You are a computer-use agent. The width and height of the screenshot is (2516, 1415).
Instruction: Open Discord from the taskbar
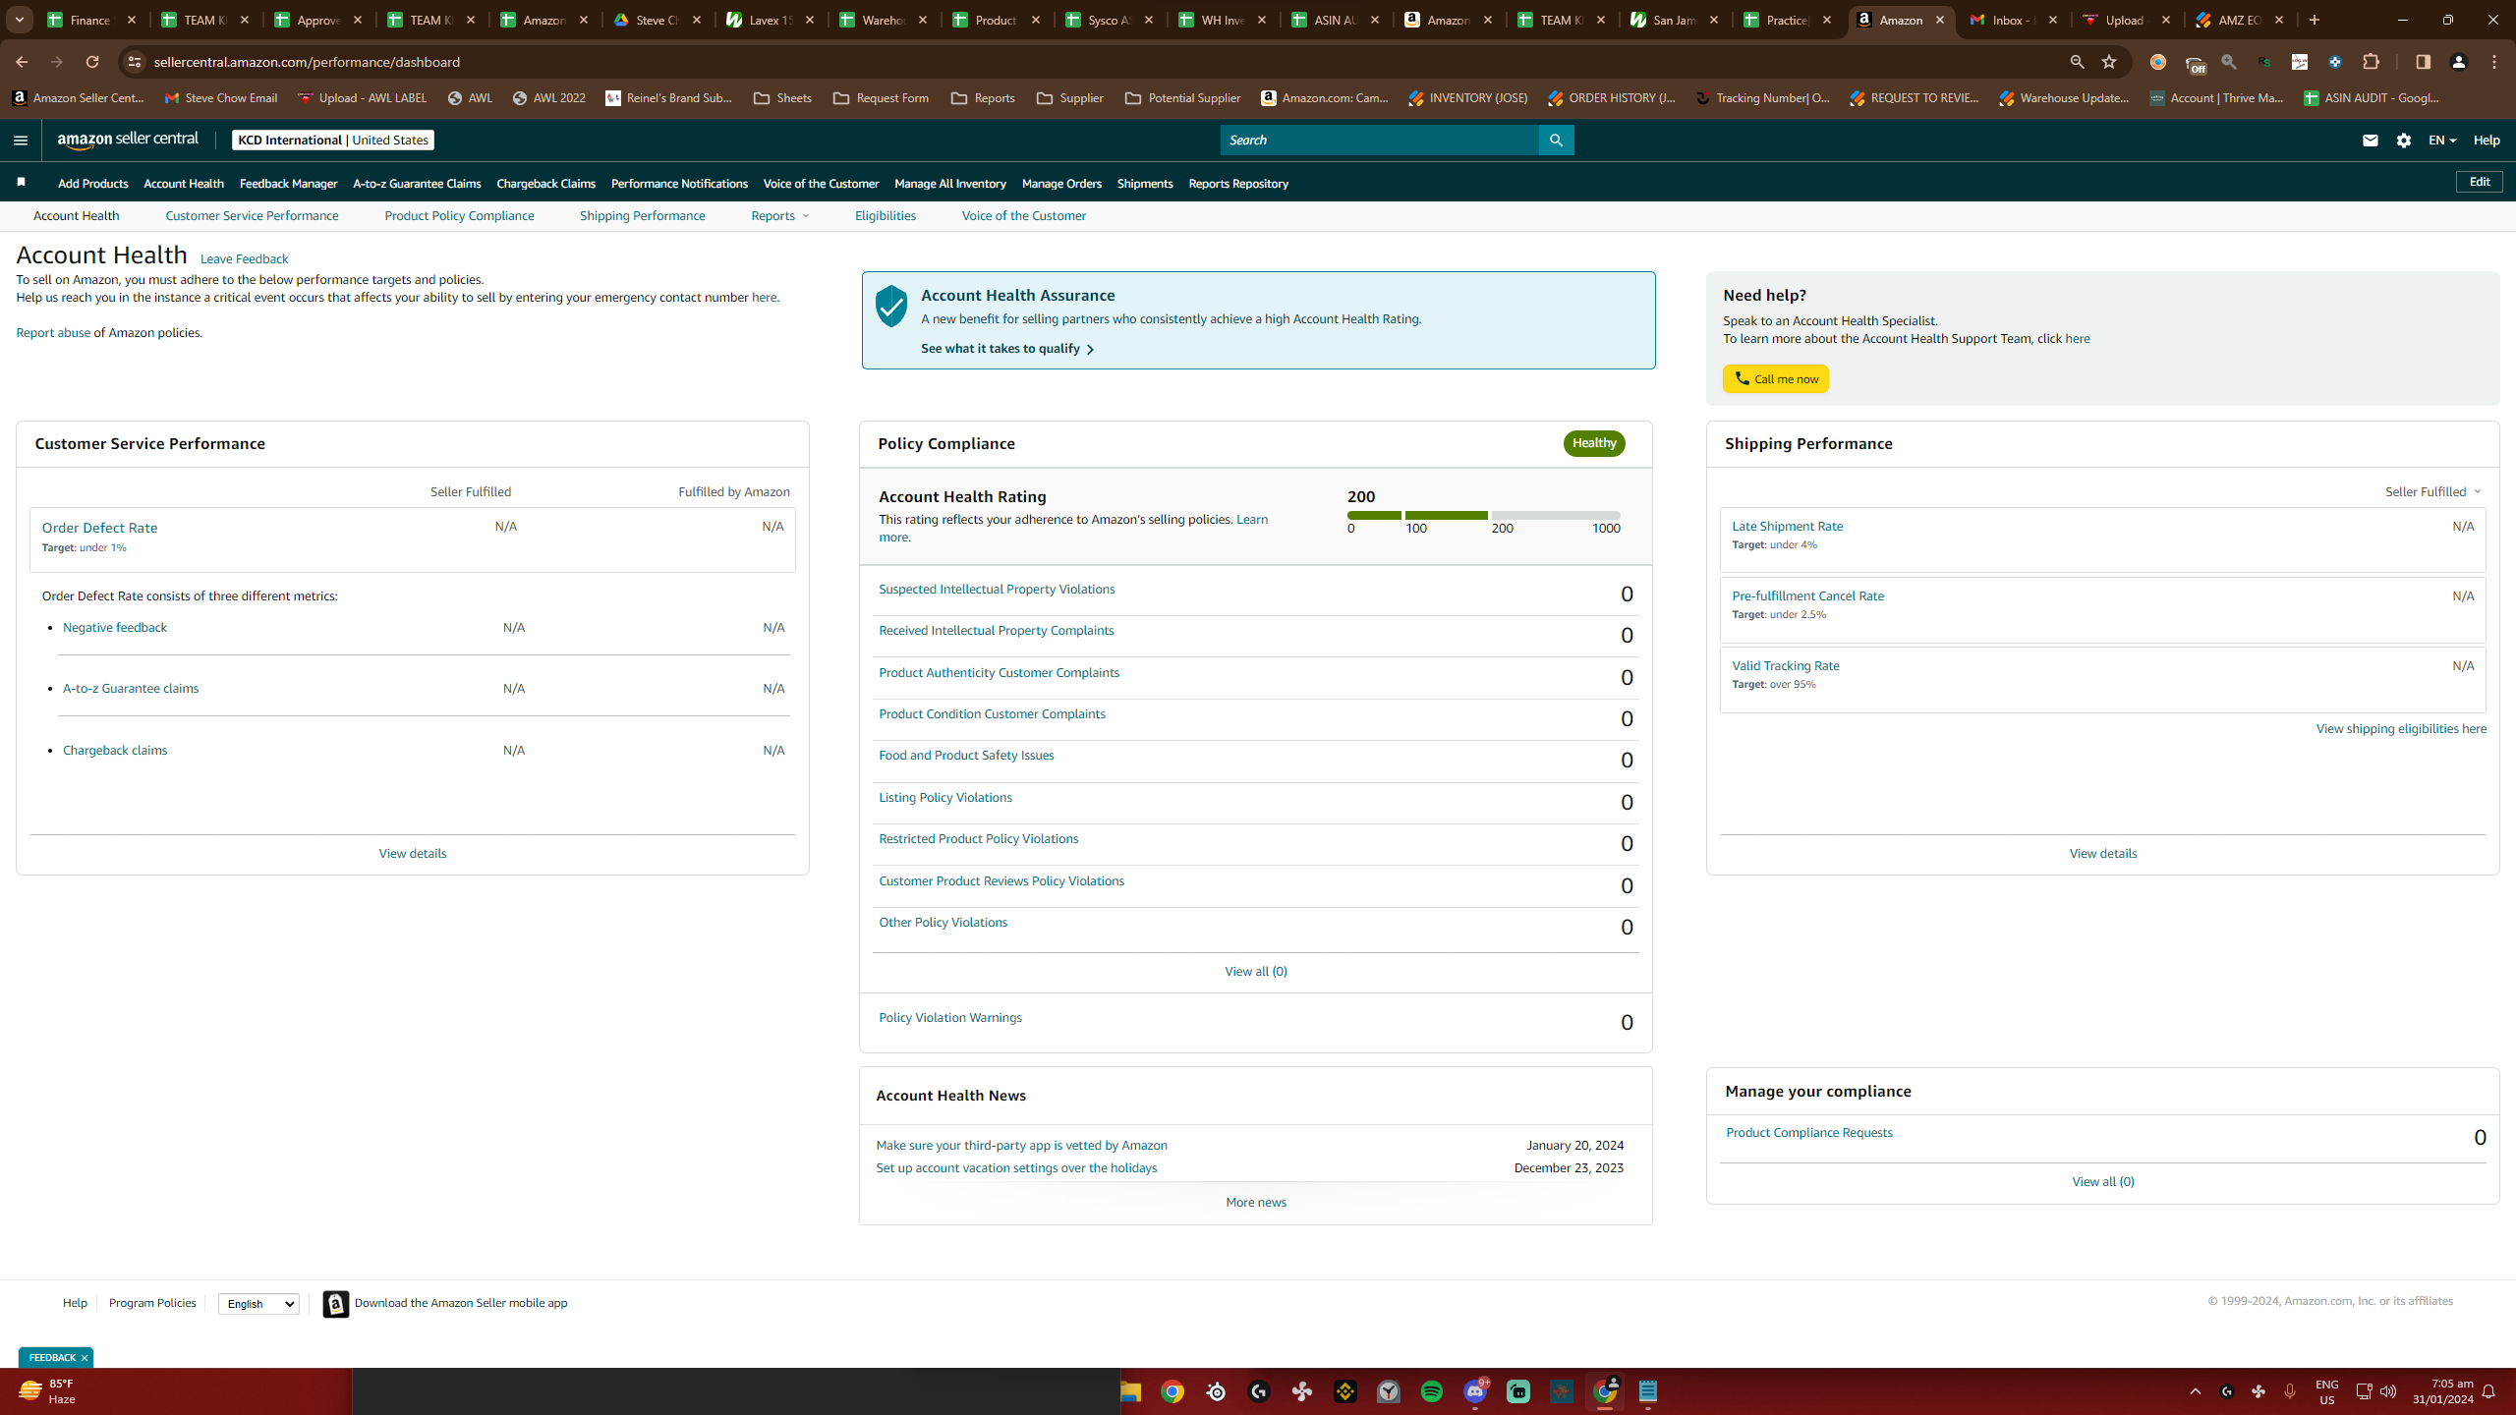coord(1475,1391)
